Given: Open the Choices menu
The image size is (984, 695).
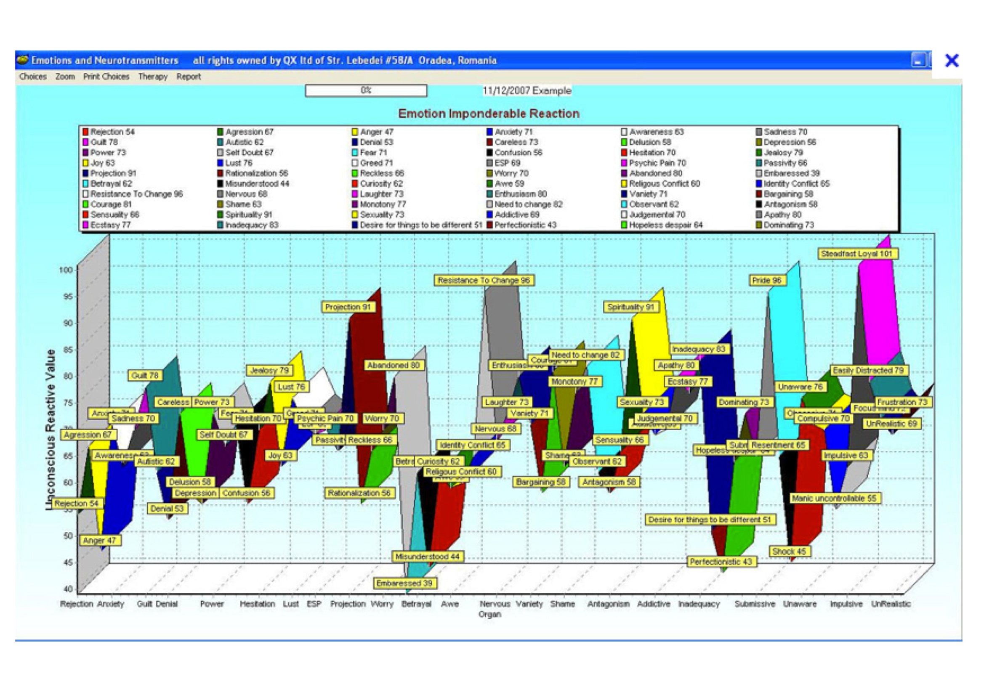Looking at the screenshot, I should coord(32,77).
